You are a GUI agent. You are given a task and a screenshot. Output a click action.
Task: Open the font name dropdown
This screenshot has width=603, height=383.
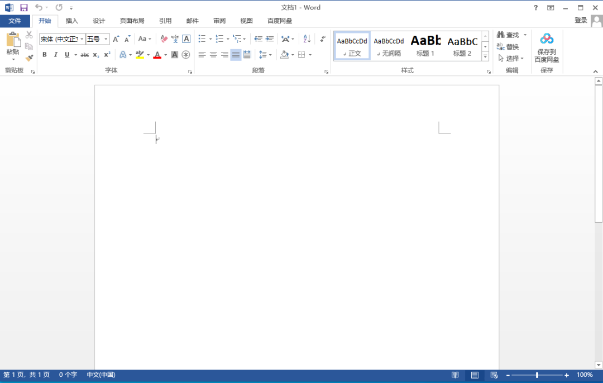tap(82, 39)
